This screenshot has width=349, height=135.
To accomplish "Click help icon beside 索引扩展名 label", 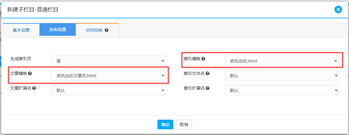I will coord(208,88).
